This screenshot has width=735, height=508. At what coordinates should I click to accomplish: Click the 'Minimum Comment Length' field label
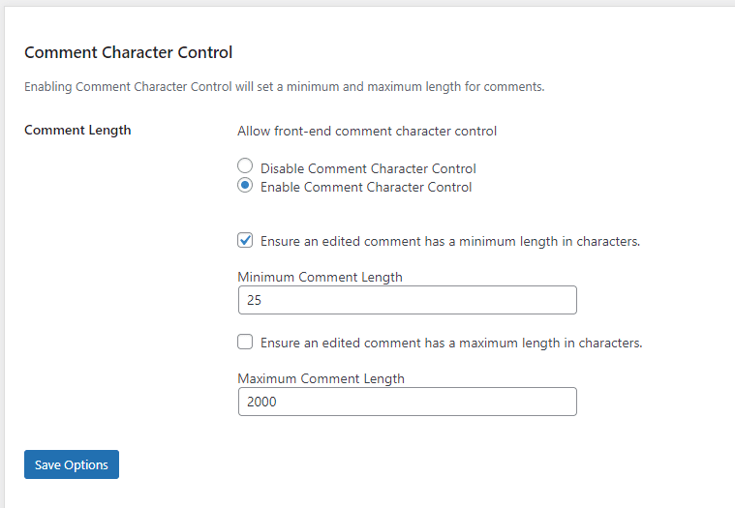tap(320, 277)
